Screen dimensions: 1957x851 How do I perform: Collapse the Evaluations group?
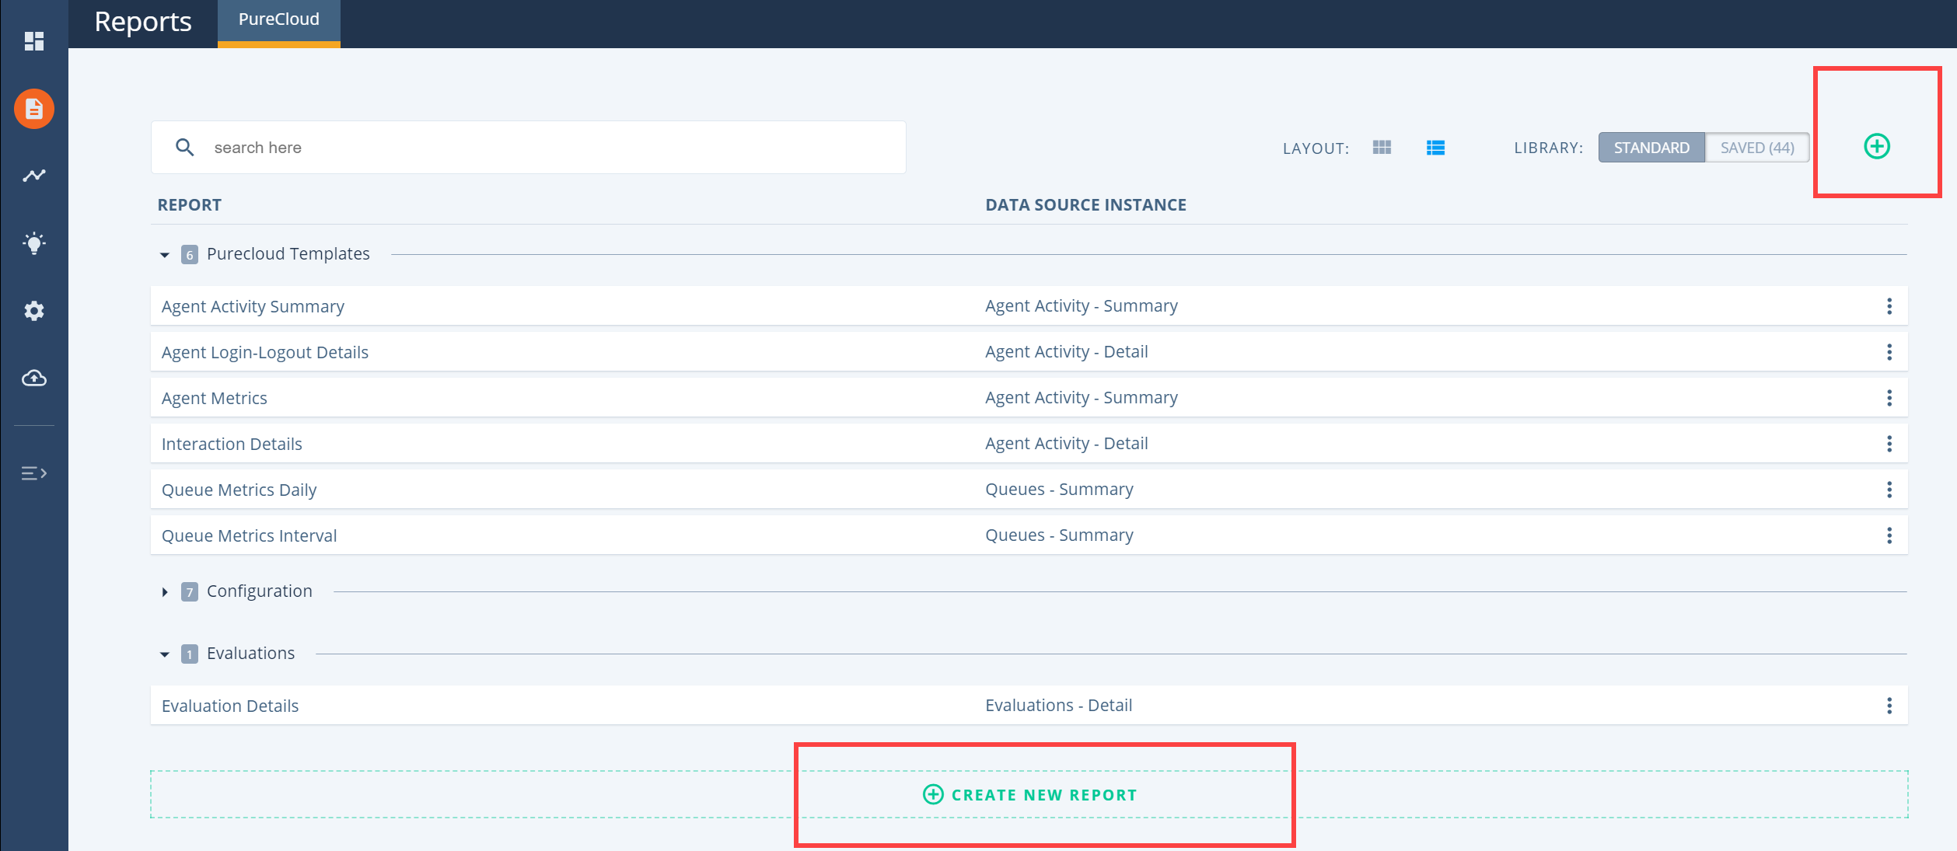pos(165,654)
